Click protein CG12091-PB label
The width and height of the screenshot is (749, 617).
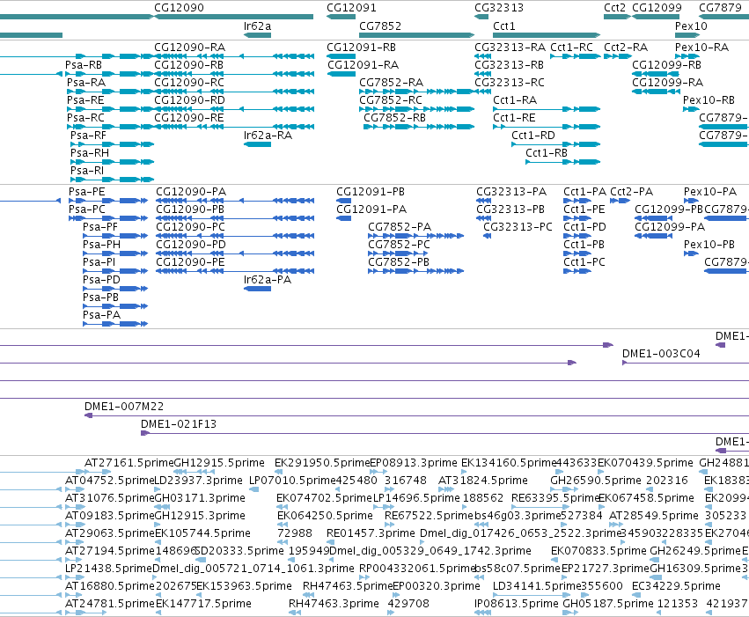[x=371, y=192]
